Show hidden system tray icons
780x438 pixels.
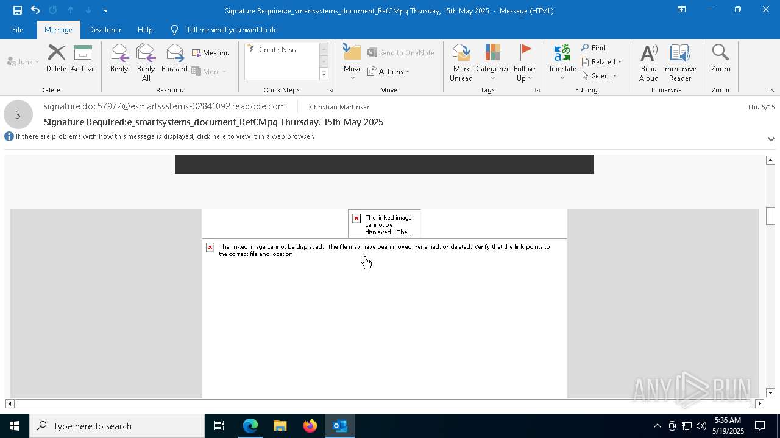point(657,426)
